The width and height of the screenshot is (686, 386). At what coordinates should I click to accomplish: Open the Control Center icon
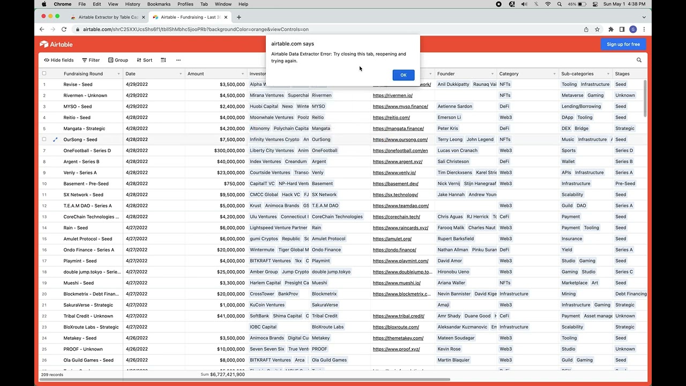(x=595, y=4)
